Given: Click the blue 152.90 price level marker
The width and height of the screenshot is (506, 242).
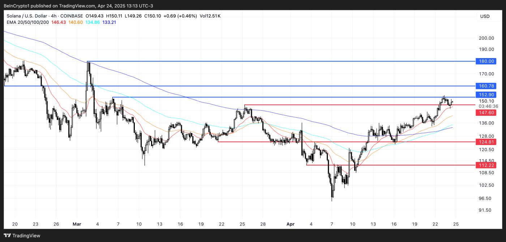Looking at the screenshot, I should pyautogui.click(x=486, y=94).
